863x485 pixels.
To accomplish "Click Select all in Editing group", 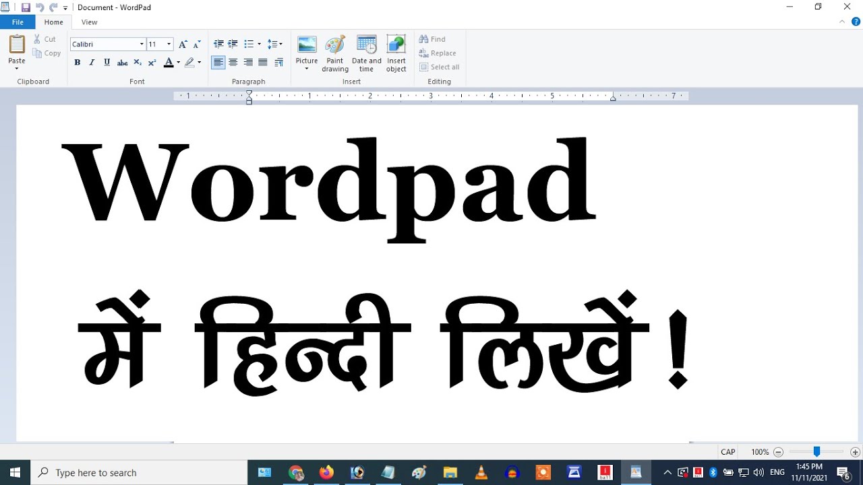I will click(440, 67).
